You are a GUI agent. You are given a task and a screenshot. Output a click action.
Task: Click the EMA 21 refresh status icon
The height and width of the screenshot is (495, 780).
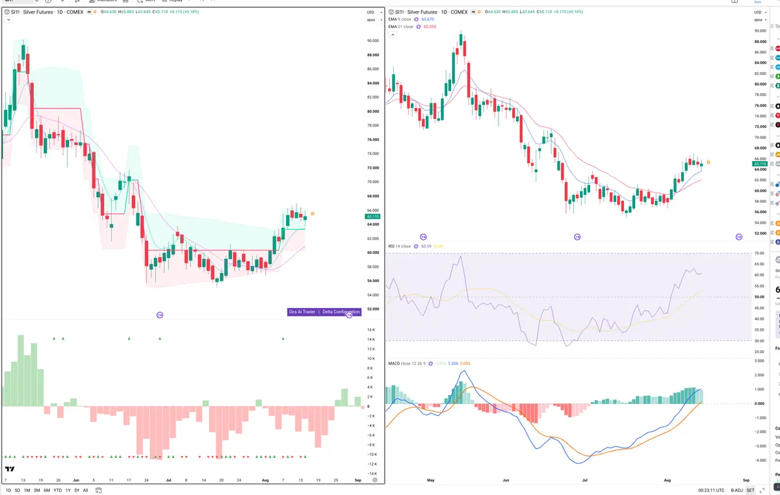(418, 27)
